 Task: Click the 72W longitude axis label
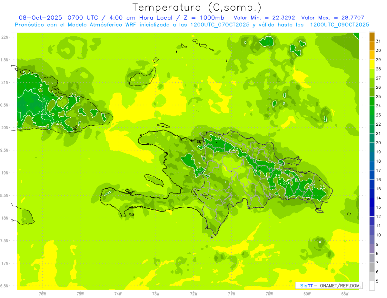[193, 294]
